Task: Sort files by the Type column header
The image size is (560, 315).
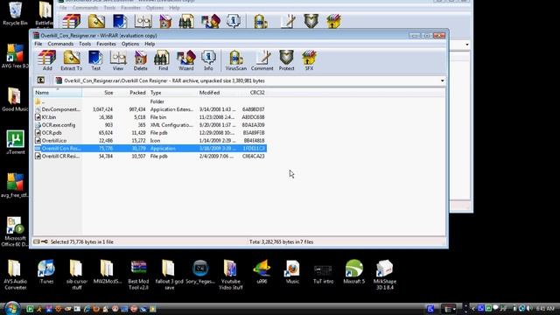Action: 172,93
